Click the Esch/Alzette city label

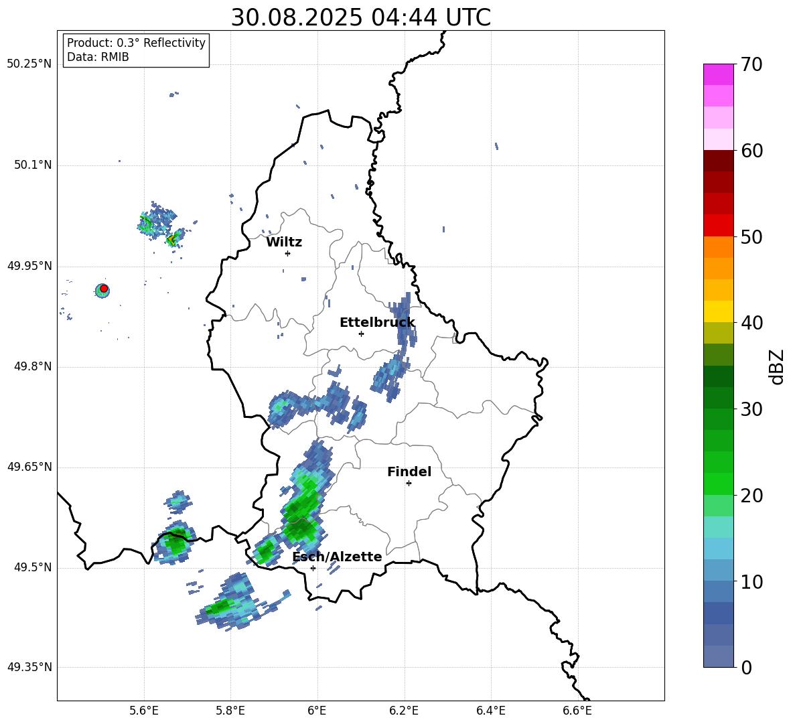pos(337,557)
